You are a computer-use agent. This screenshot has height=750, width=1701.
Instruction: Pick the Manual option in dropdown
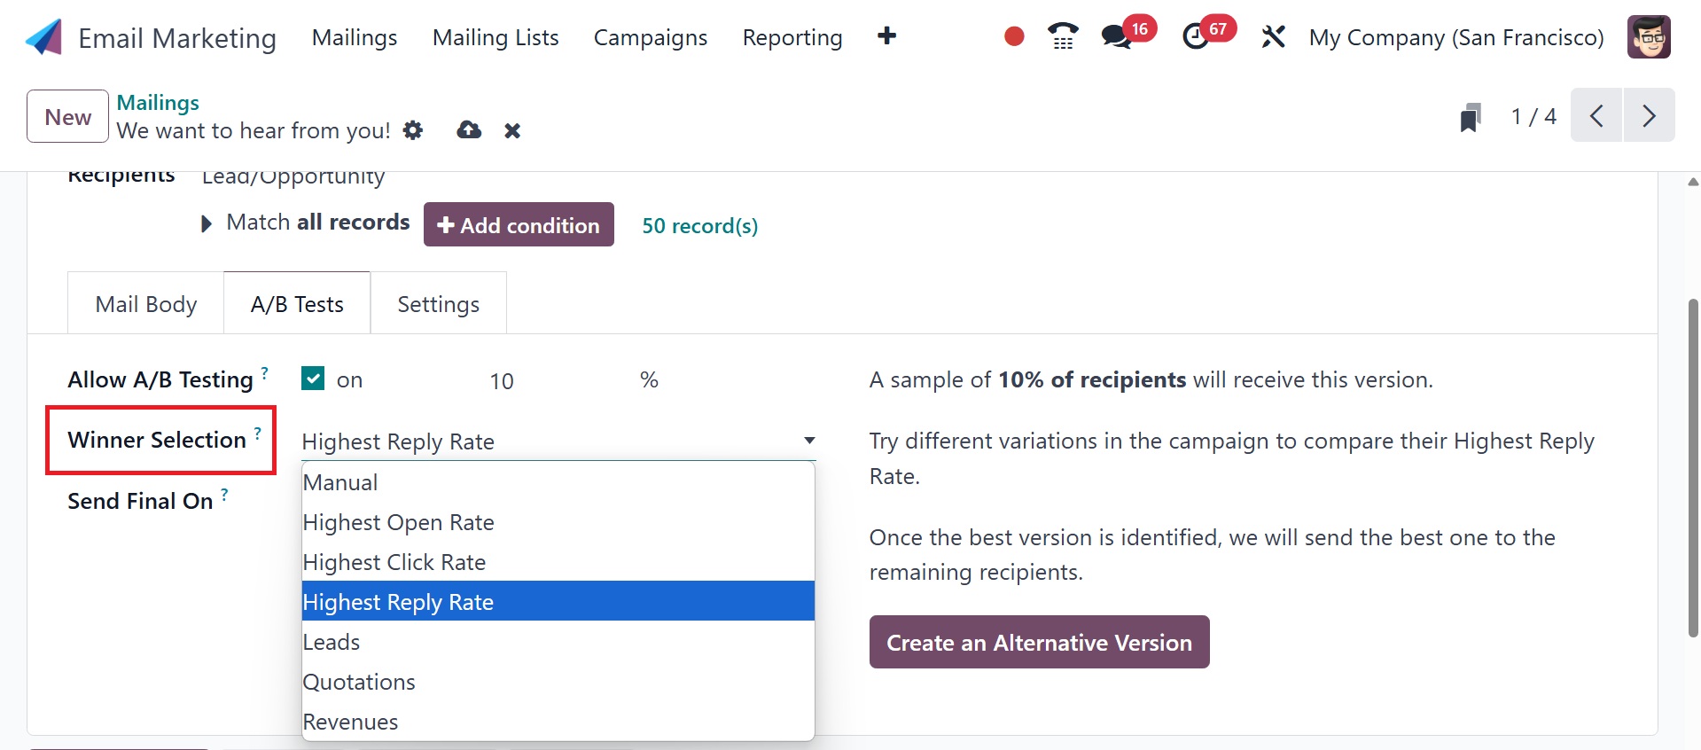(x=340, y=482)
